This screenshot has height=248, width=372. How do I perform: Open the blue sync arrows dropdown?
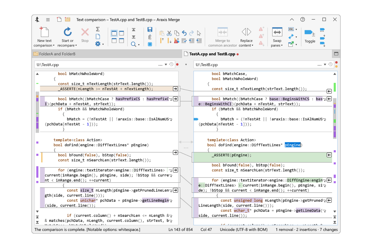click(296, 37)
